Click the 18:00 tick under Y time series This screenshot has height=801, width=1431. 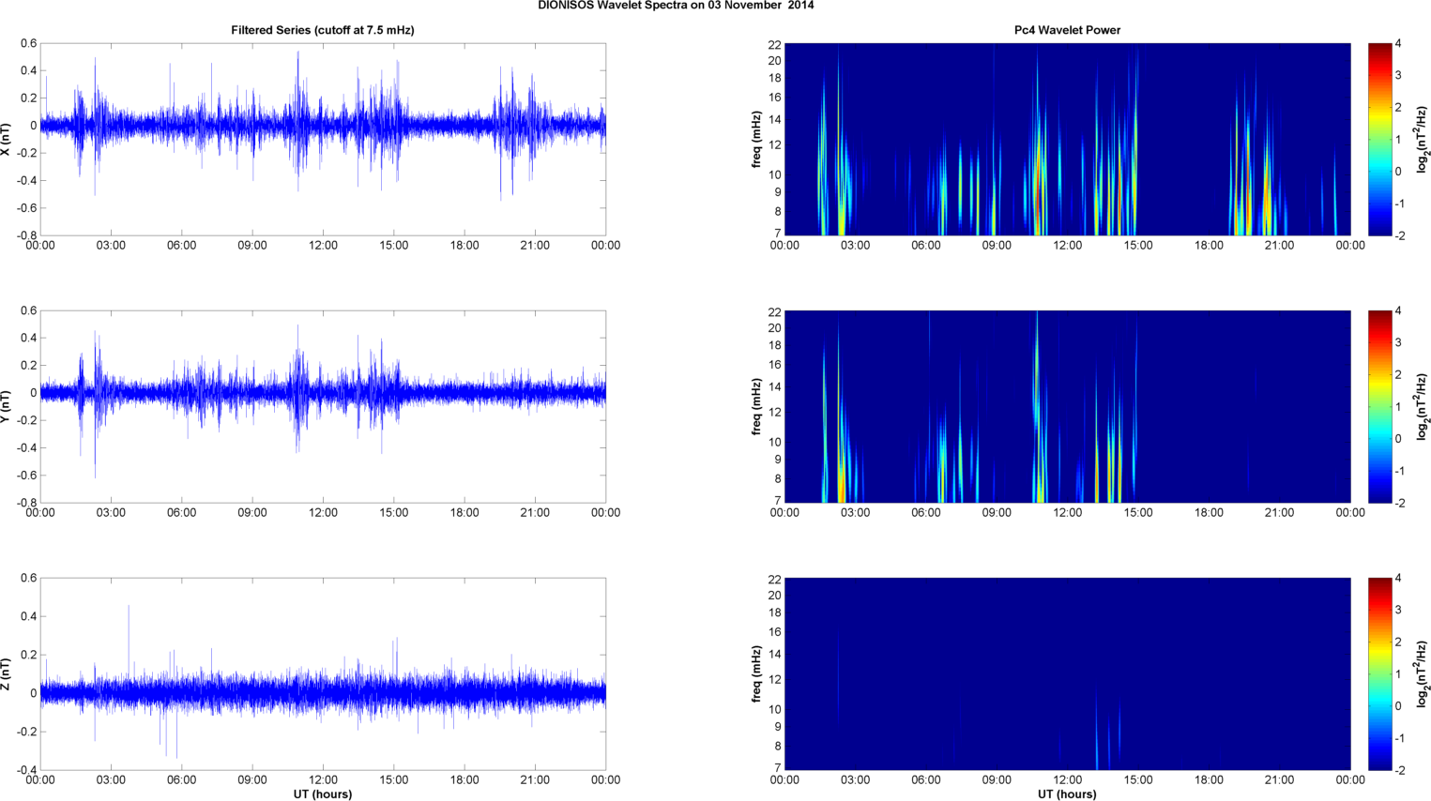[x=464, y=513]
